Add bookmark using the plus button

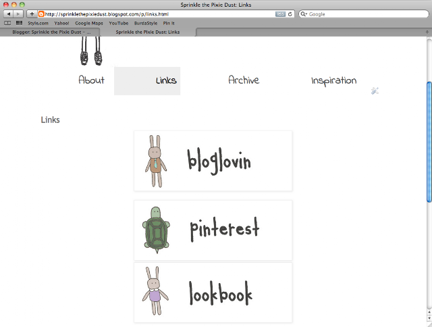pos(32,14)
